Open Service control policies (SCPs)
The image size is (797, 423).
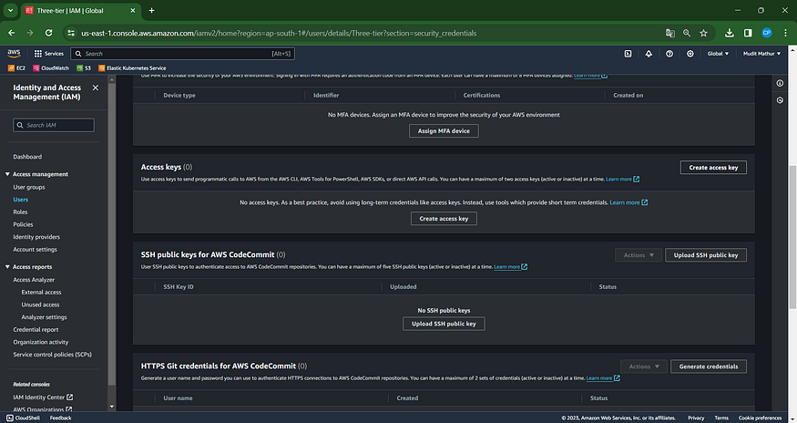pos(52,355)
